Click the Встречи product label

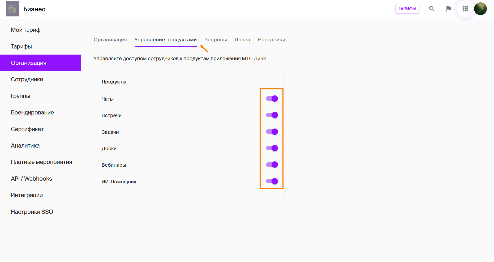click(111, 116)
